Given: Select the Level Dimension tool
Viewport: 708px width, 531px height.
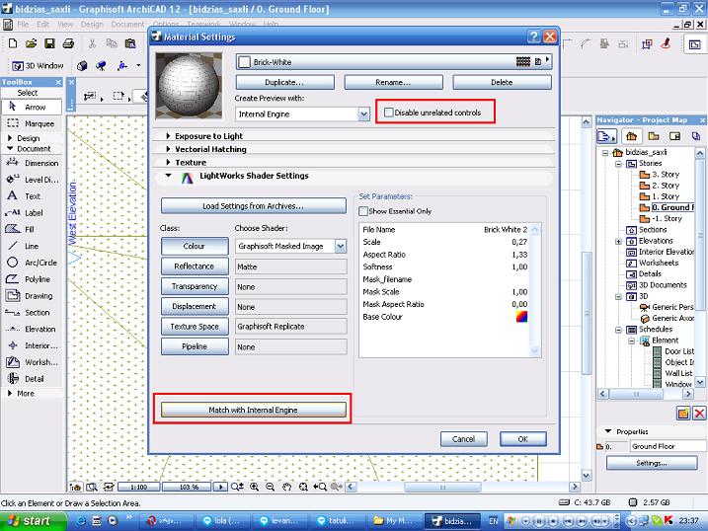Looking at the screenshot, I should point(33,180).
